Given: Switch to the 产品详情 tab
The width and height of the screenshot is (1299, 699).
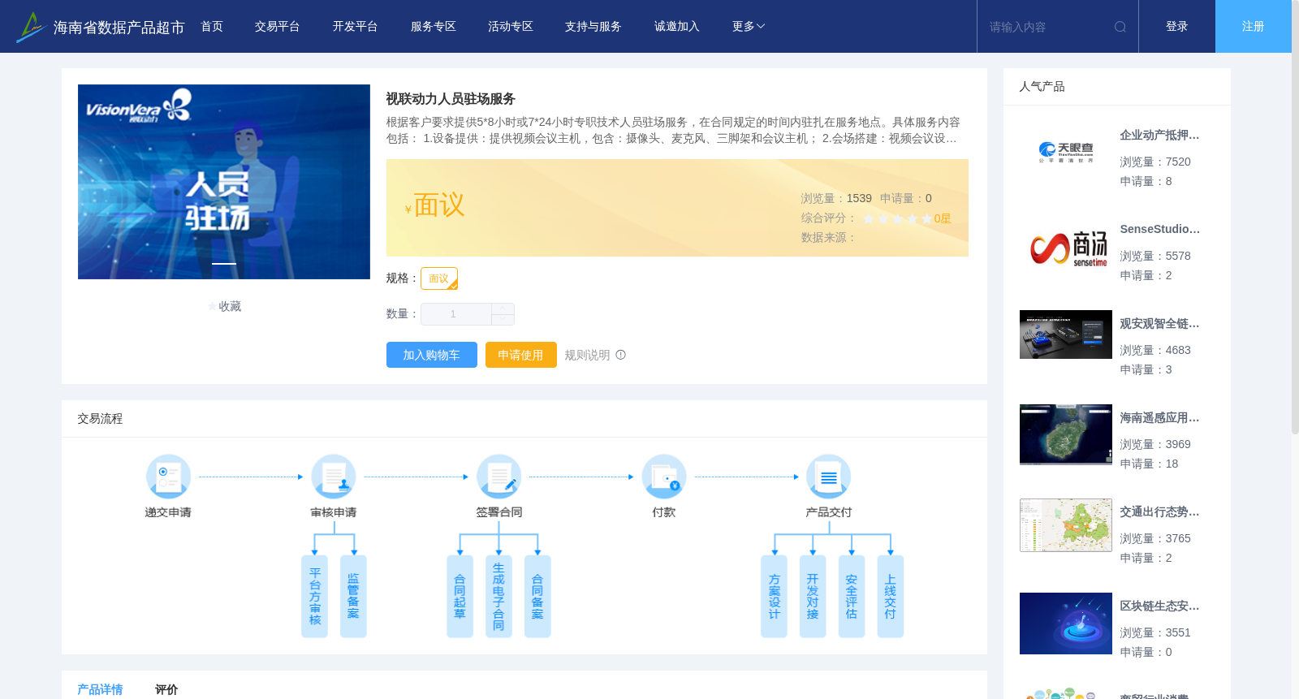Looking at the screenshot, I should [x=100, y=689].
